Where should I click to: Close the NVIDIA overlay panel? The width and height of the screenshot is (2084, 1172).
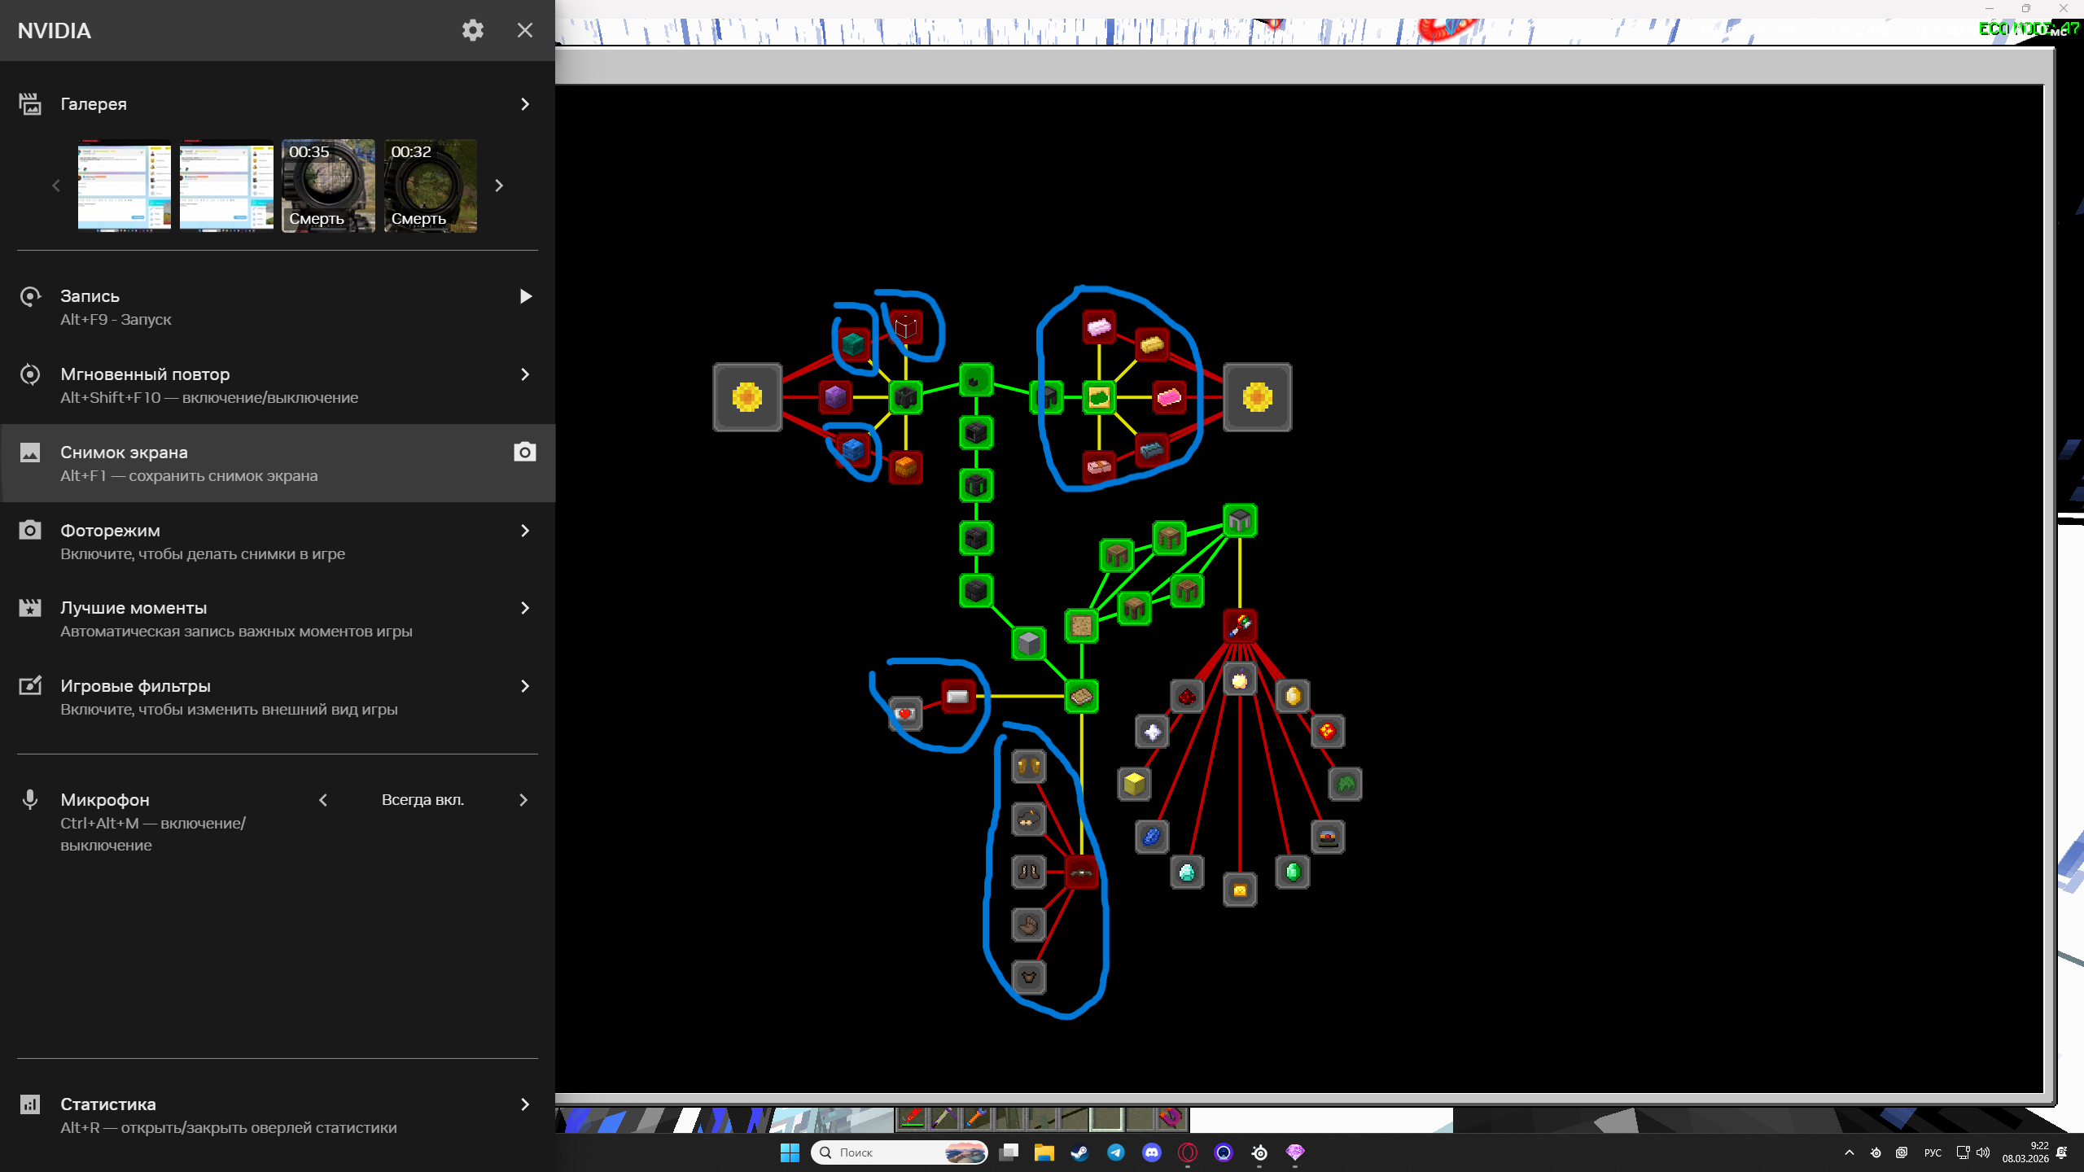(x=525, y=31)
